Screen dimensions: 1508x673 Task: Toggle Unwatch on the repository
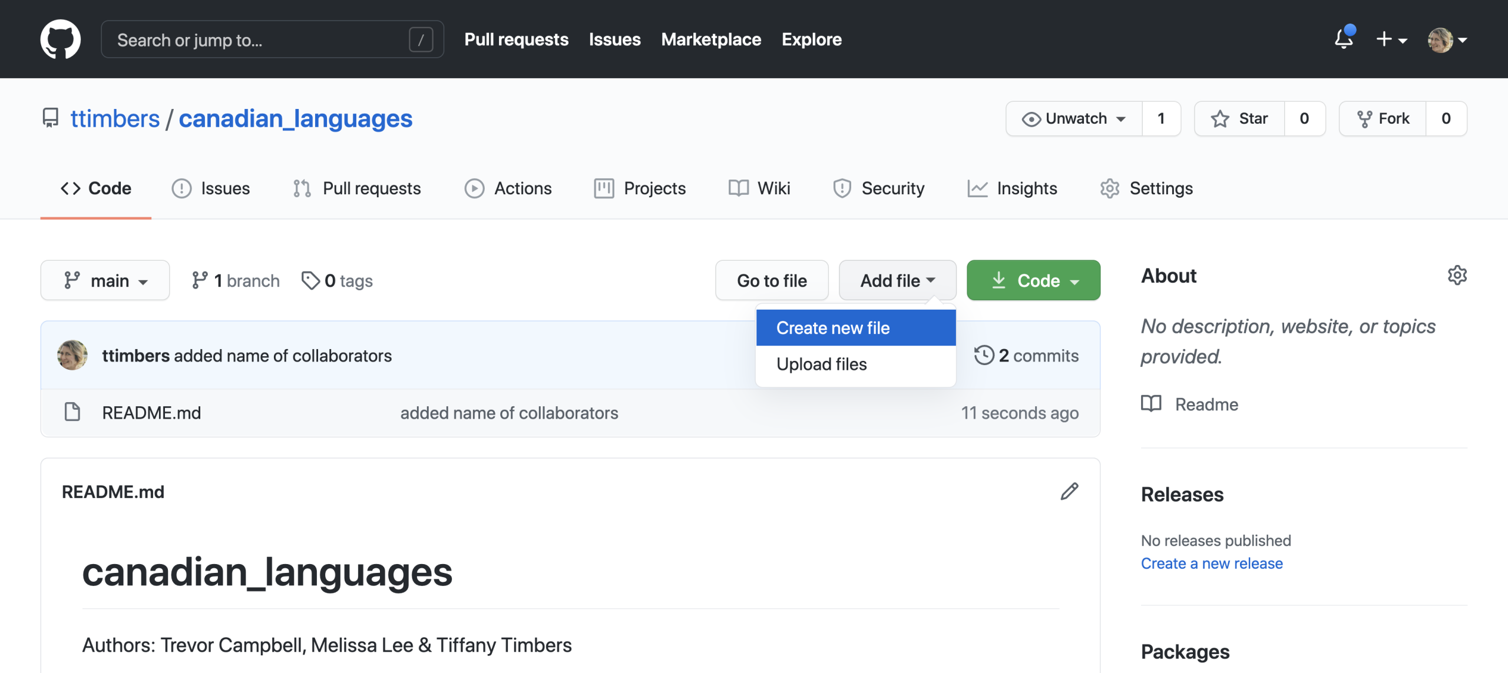tap(1074, 118)
